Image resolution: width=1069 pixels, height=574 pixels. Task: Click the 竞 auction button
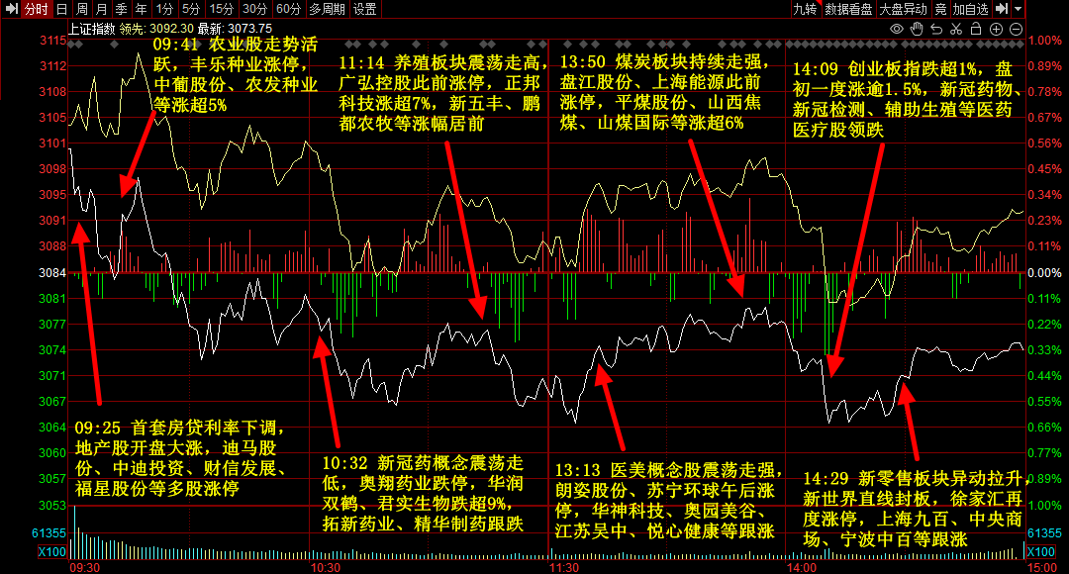[x=940, y=9]
